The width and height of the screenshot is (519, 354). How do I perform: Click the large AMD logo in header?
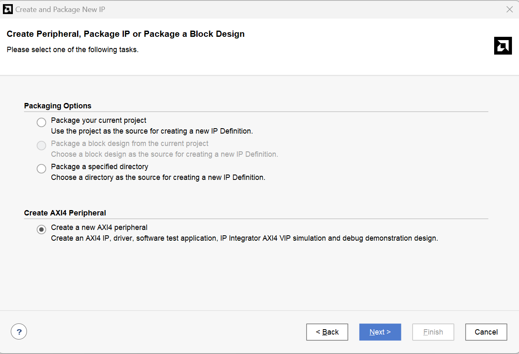coord(503,45)
